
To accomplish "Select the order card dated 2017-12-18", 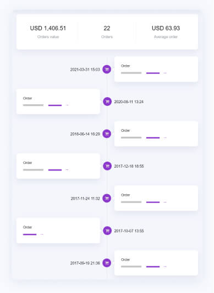I will [x=58, y=166].
